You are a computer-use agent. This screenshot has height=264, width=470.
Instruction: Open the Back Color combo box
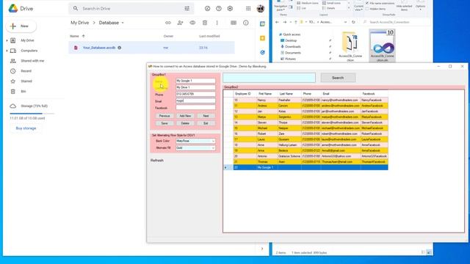(195, 141)
